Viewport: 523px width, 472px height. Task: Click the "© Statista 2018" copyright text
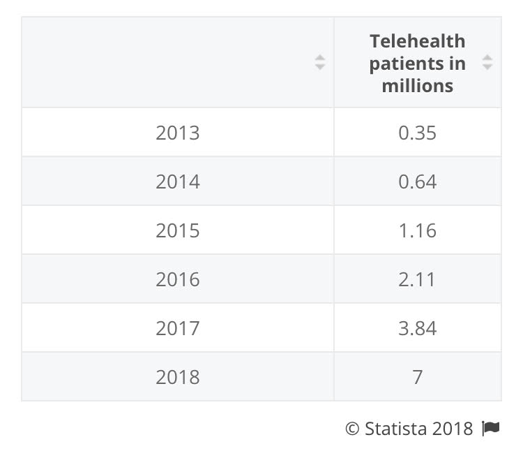click(x=409, y=428)
